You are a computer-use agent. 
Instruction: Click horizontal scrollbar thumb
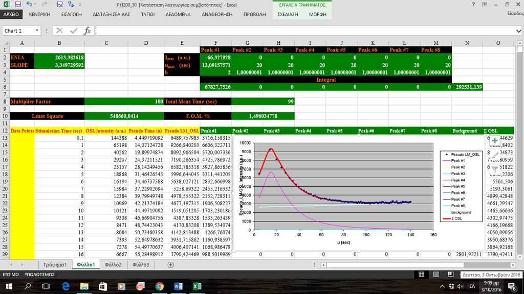[x=395, y=265]
